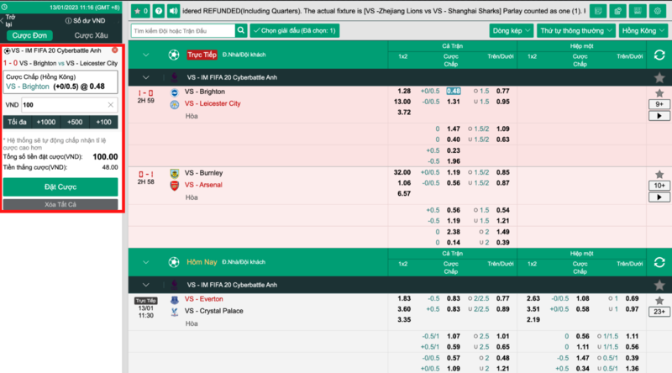
Task: Select 13.00 odds for Leicester City
Action: (x=402, y=102)
